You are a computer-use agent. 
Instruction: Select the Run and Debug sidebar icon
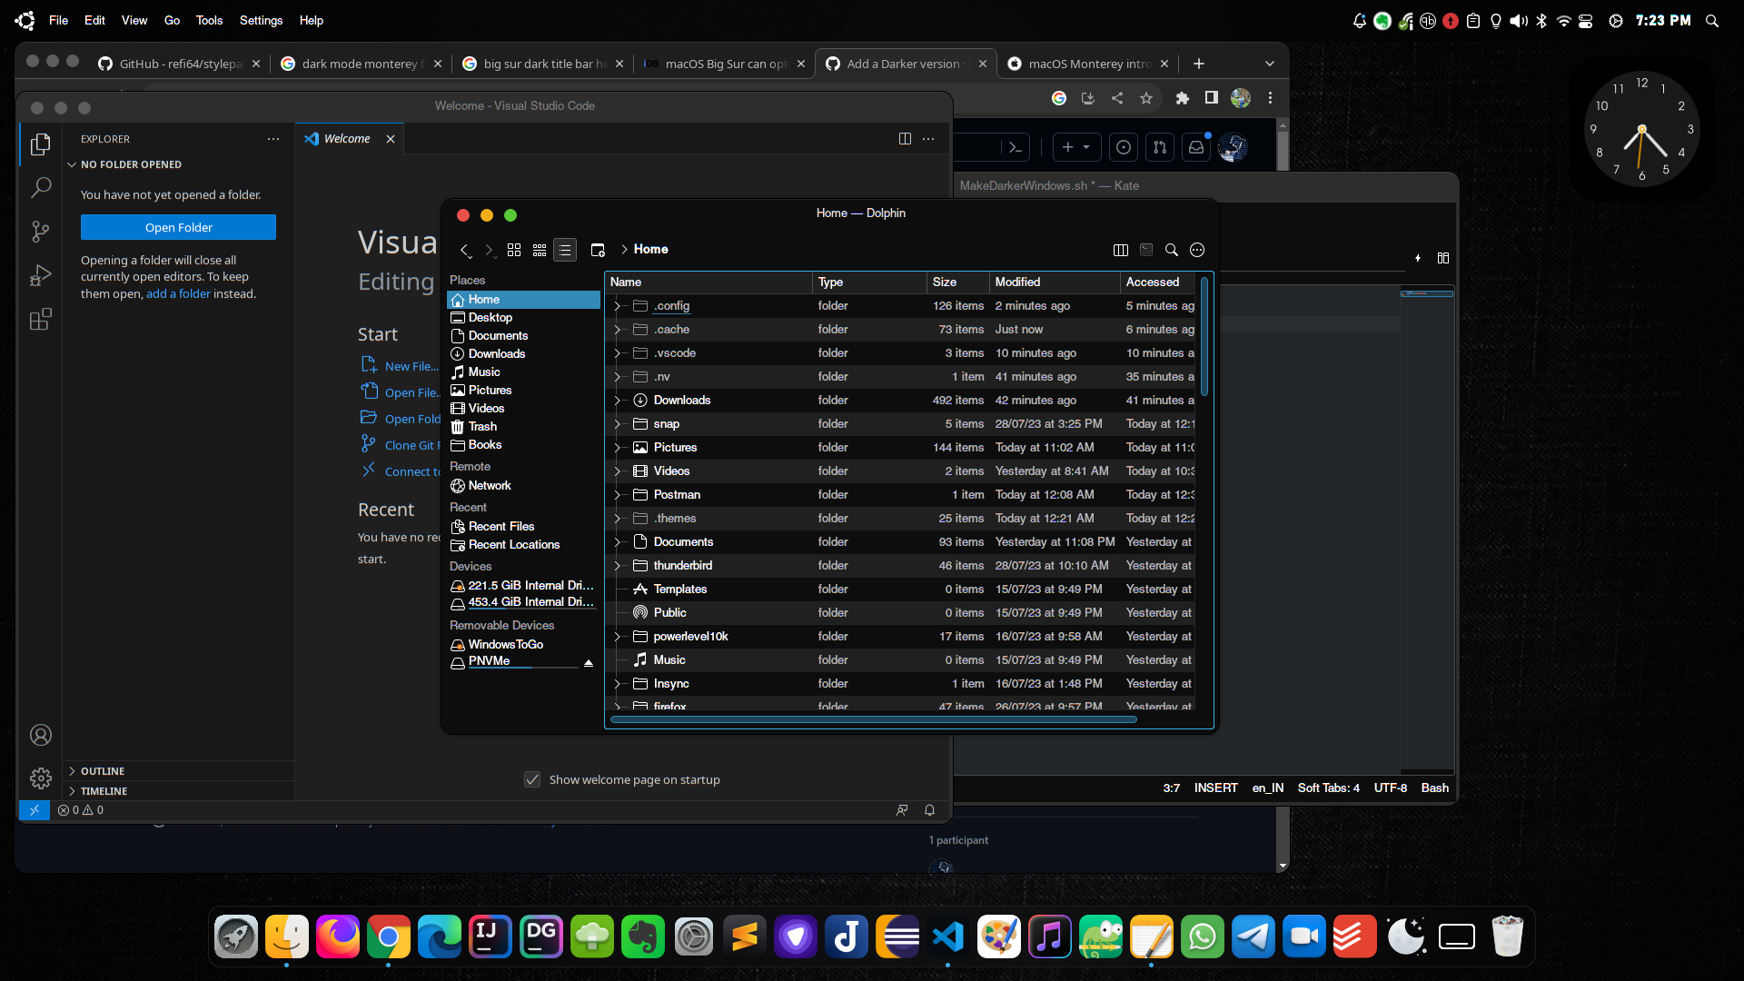pyautogui.click(x=41, y=275)
